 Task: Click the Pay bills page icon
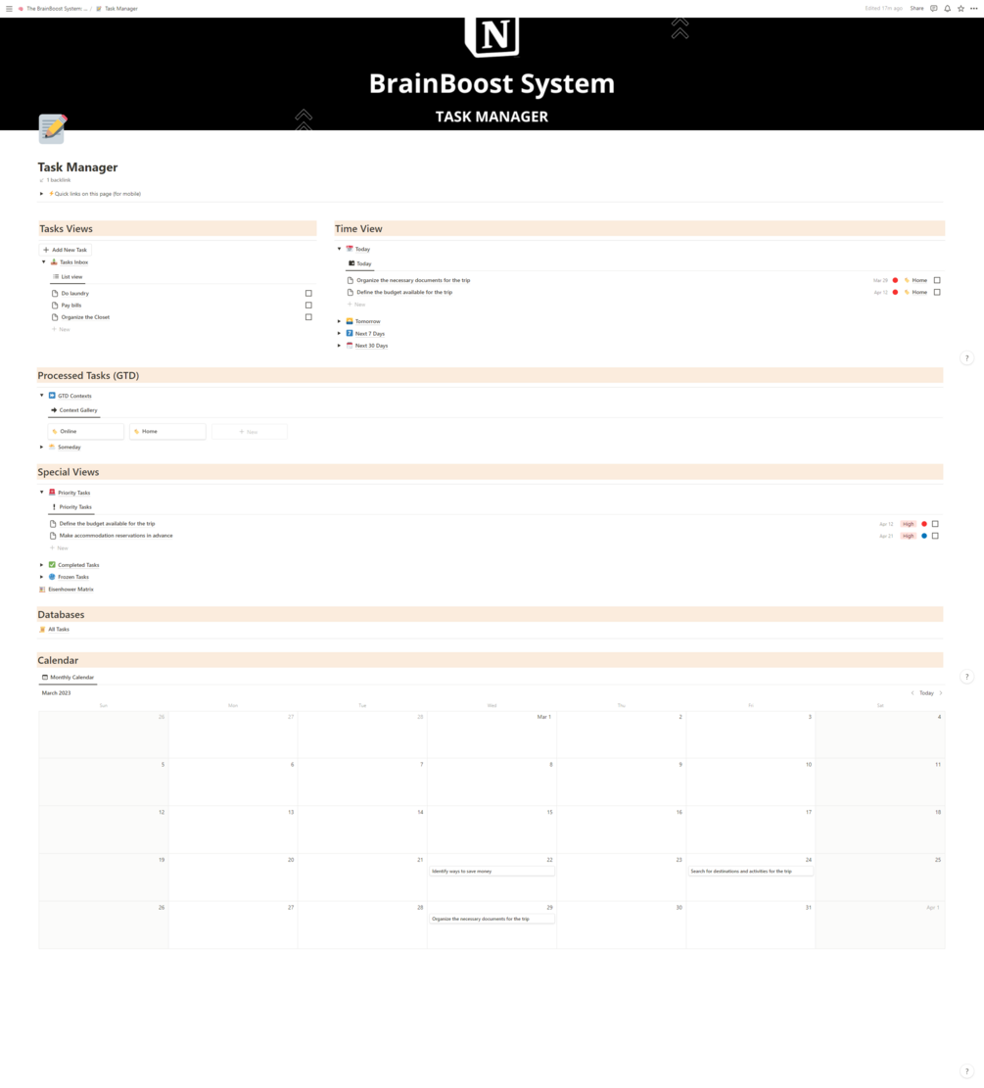tap(55, 306)
